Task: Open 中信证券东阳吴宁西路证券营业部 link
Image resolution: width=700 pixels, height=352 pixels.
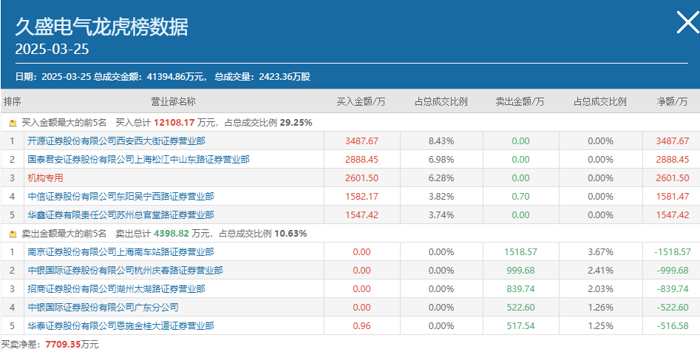Action: (x=121, y=197)
